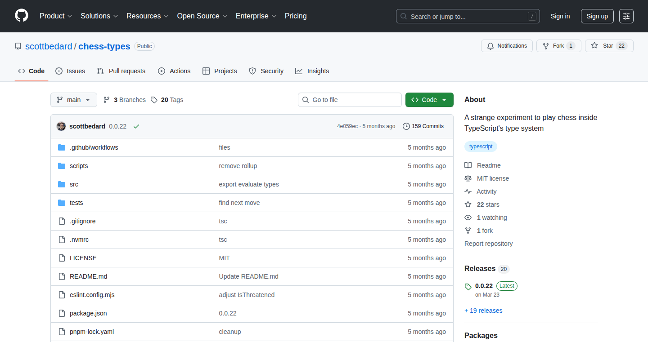Open the .gitignore file

(x=83, y=221)
